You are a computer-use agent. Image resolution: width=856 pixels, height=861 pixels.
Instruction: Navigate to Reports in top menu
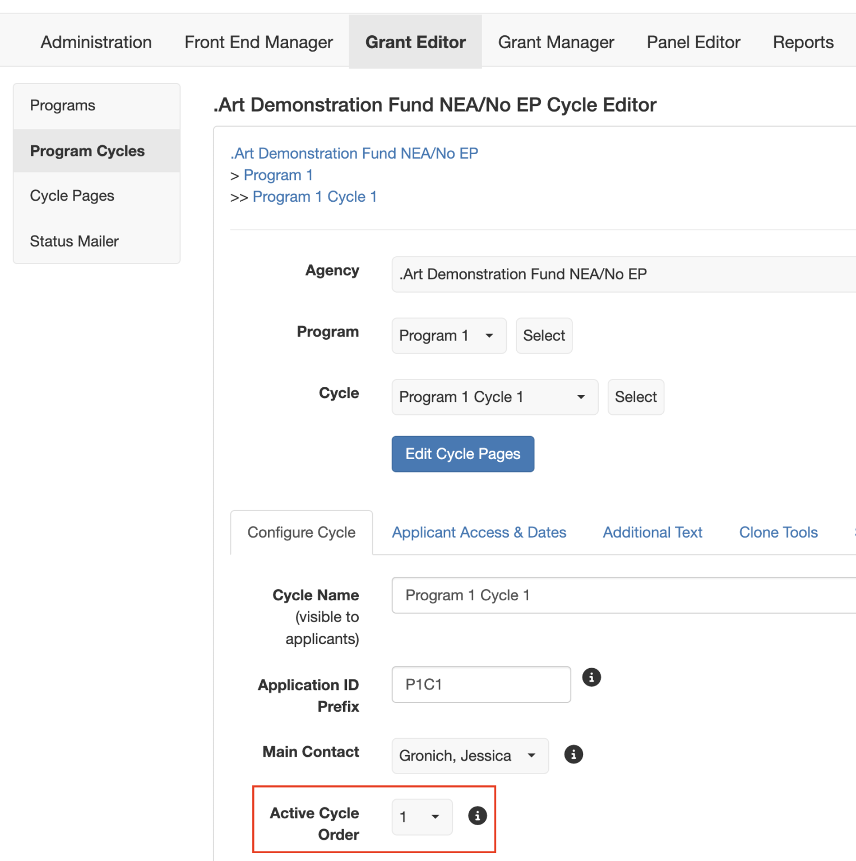(x=803, y=43)
